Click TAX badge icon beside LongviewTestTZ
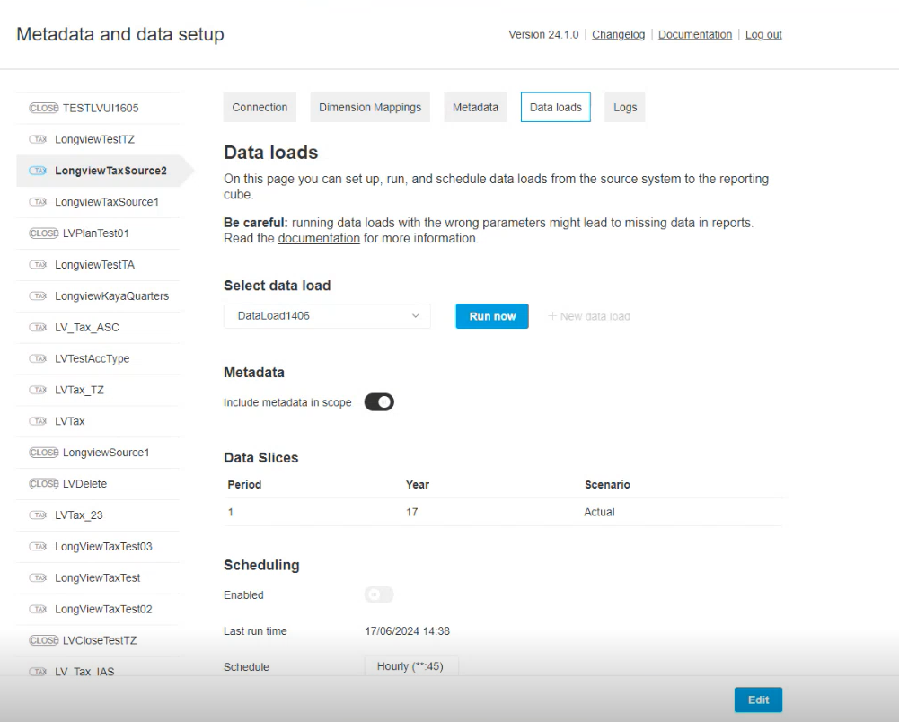 (39, 139)
